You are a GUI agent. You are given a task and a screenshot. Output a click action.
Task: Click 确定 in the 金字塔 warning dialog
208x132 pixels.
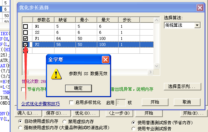pyautogui.click(x=78, y=88)
